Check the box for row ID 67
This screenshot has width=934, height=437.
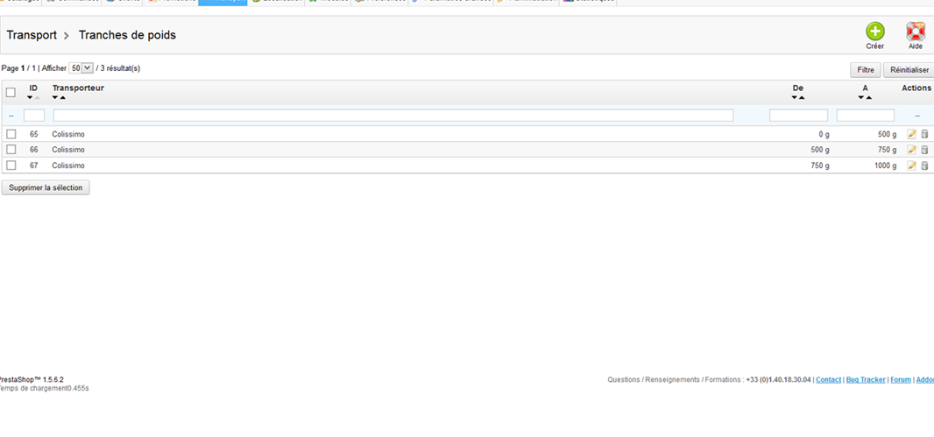(11, 166)
